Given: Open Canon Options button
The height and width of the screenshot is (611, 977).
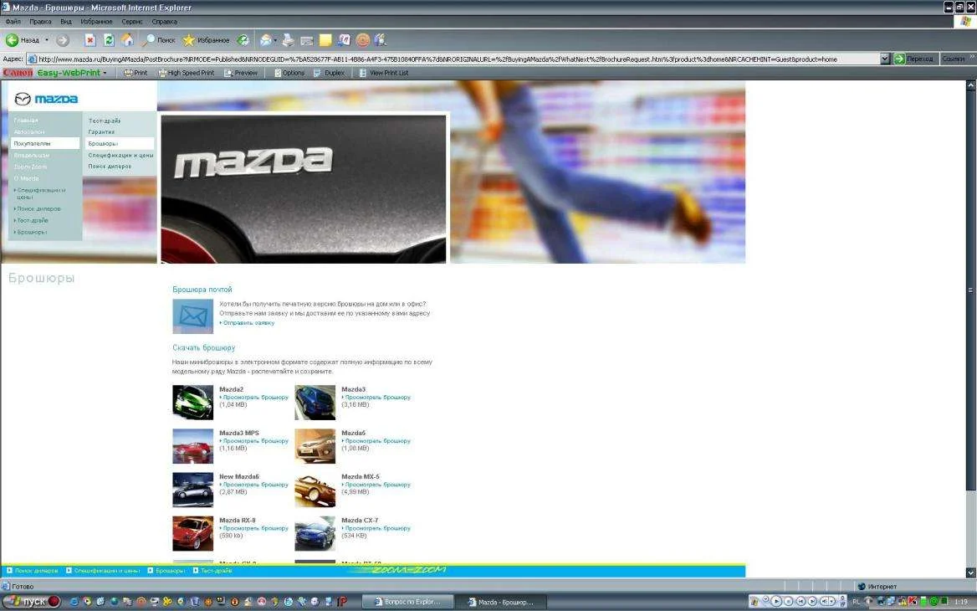Looking at the screenshot, I should click(x=289, y=73).
